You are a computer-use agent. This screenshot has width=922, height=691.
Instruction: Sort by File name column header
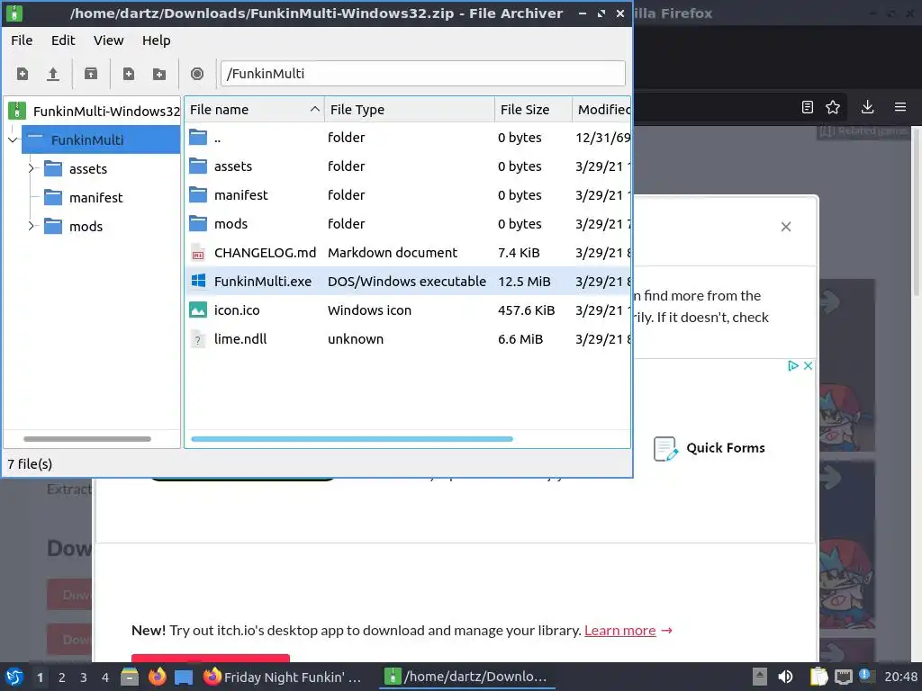click(254, 110)
